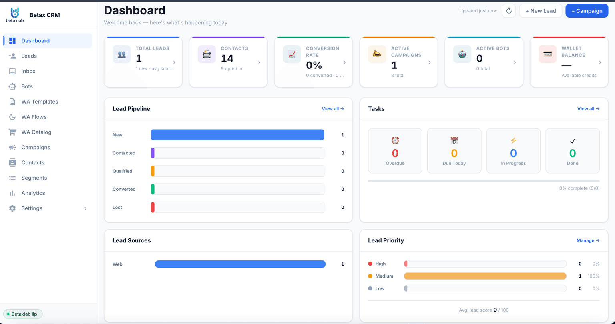Screen dimensions: 615x324
Task: Open Contacts card chevron arrow
Action: coord(259,62)
